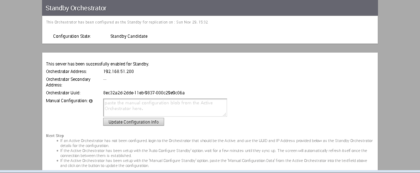This screenshot has width=420, height=173.
Task: Click the Manual Configuration label
Action: click(x=67, y=101)
